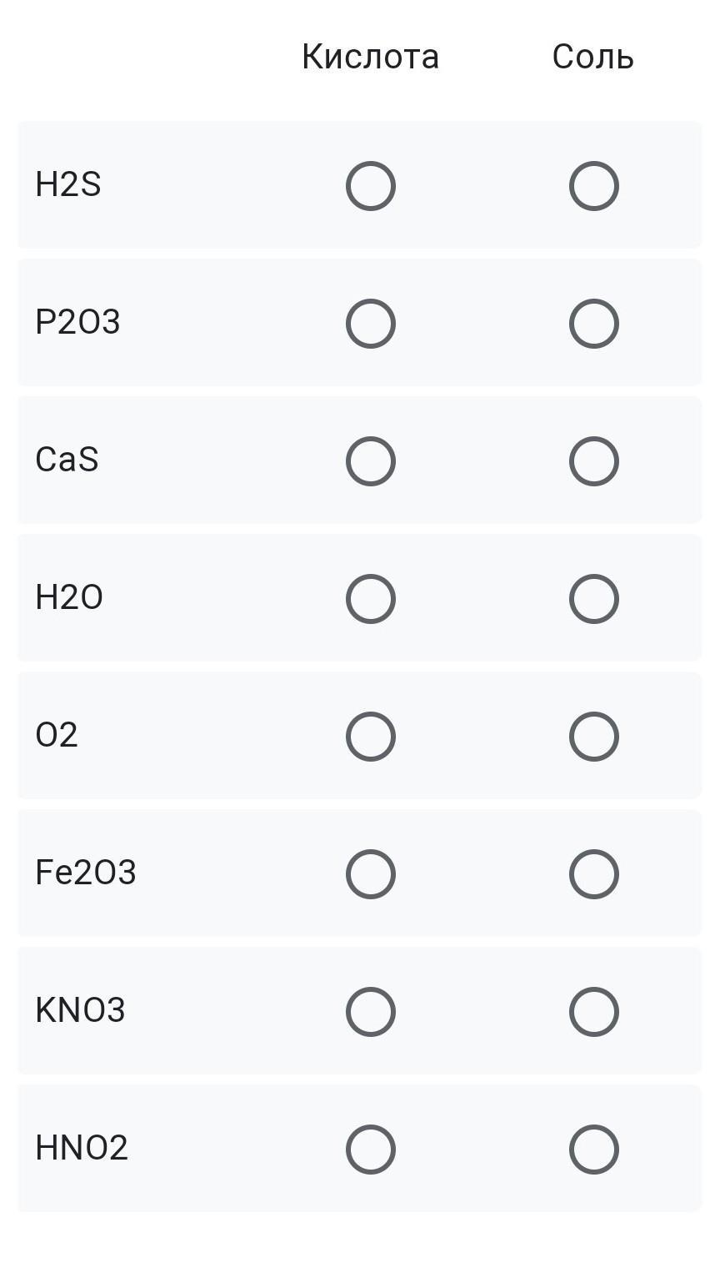The height and width of the screenshot is (1263, 720).
Task: Pick Соль radio for H2O
Action: click(x=593, y=598)
